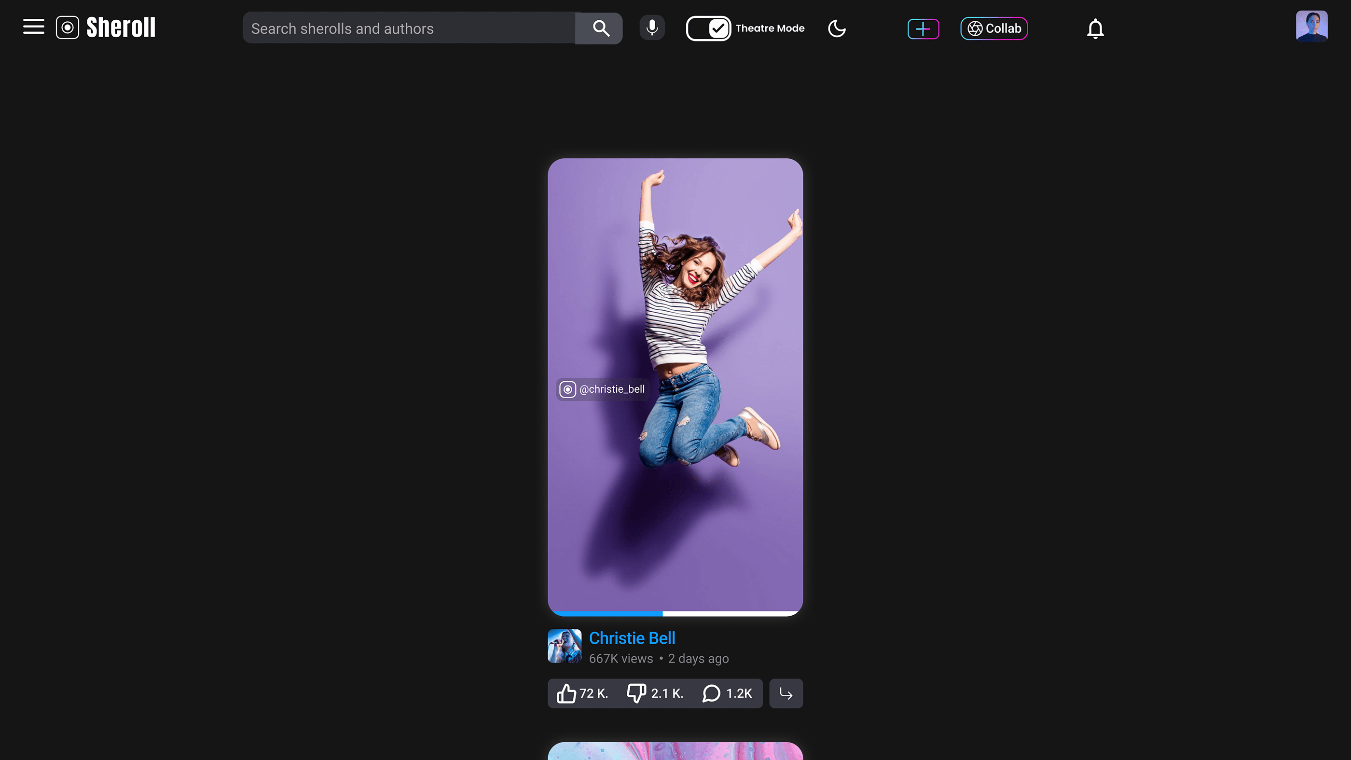Click the Sheroll logo icon
This screenshot has width=1351, height=760.
(x=68, y=28)
